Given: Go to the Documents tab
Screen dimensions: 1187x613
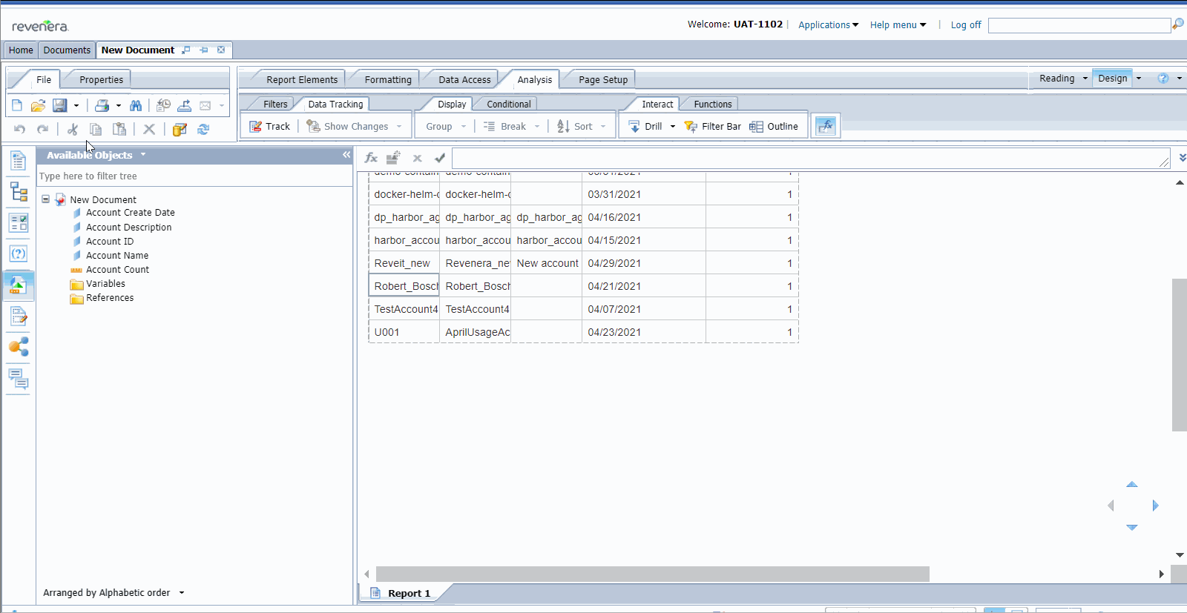Looking at the screenshot, I should [67, 50].
